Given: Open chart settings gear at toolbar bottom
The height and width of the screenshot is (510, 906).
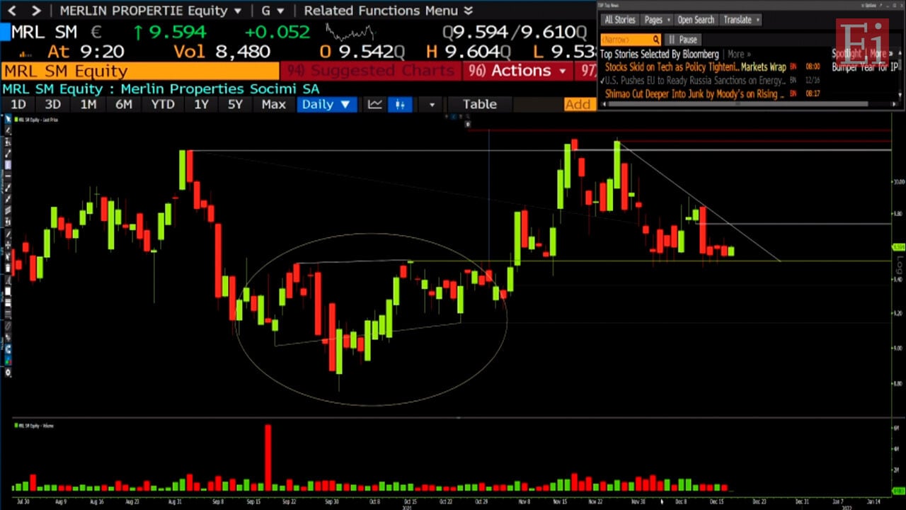Looking at the screenshot, I should [x=7, y=373].
